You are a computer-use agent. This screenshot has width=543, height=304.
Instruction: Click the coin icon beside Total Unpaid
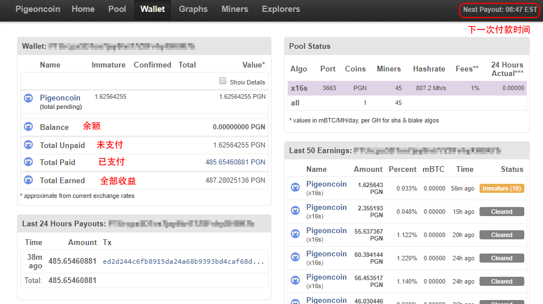tap(28, 145)
